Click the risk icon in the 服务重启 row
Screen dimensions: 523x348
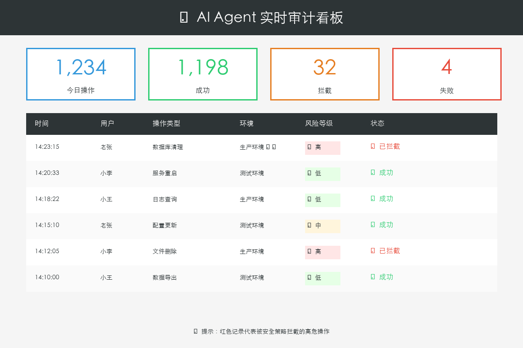click(309, 173)
